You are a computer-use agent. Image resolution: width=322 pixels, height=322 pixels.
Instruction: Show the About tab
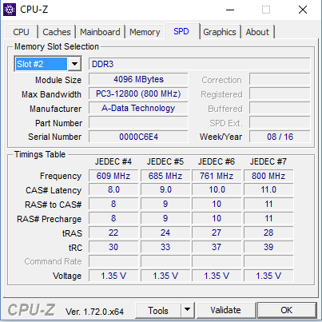[x=257, y=32]
